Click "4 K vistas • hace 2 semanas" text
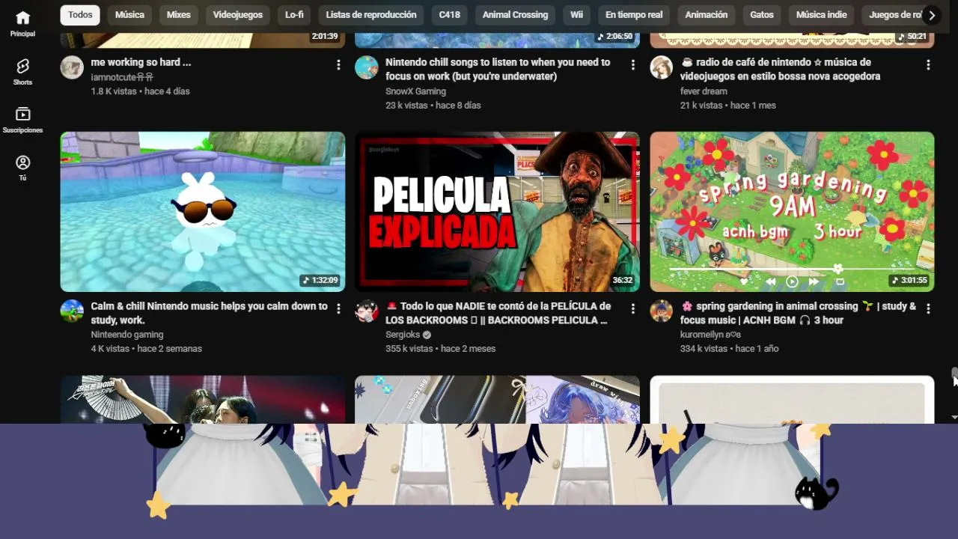 (147, 349)
